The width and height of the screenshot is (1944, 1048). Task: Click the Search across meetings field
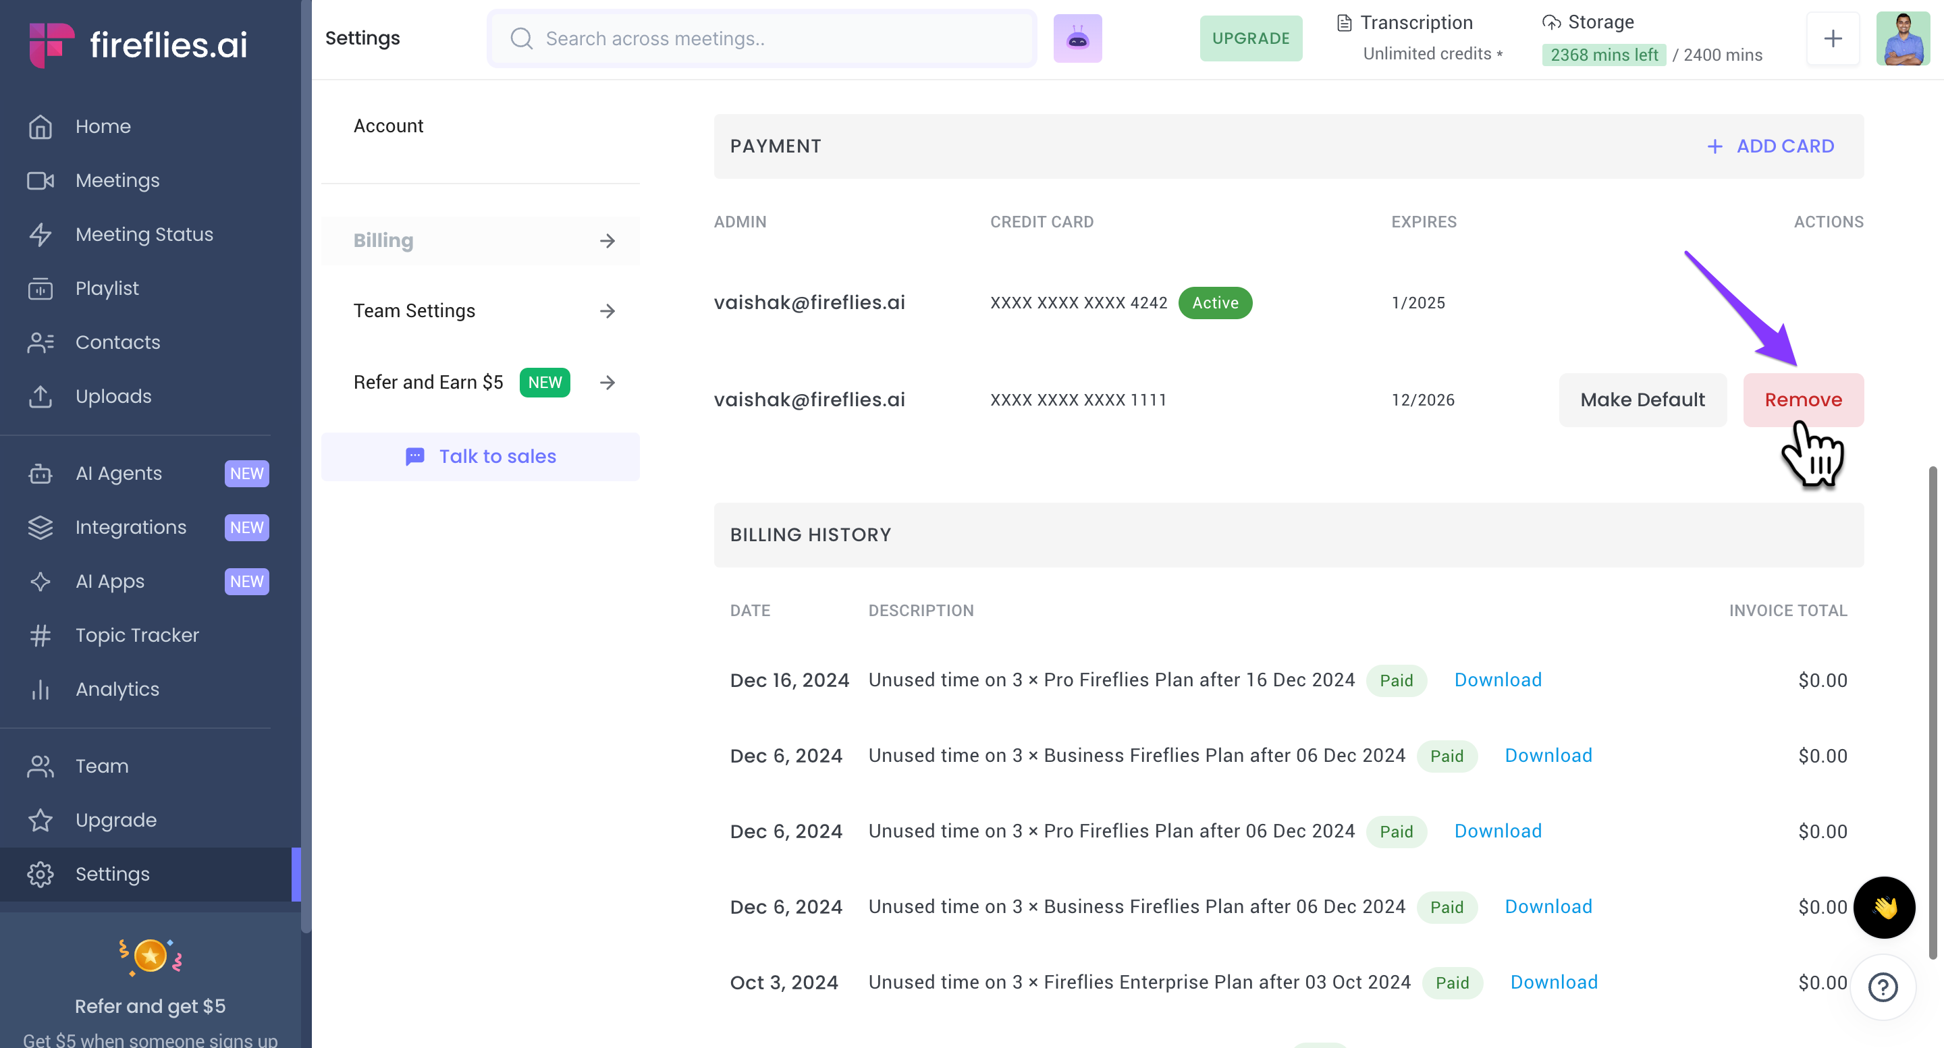click(762, 38)
